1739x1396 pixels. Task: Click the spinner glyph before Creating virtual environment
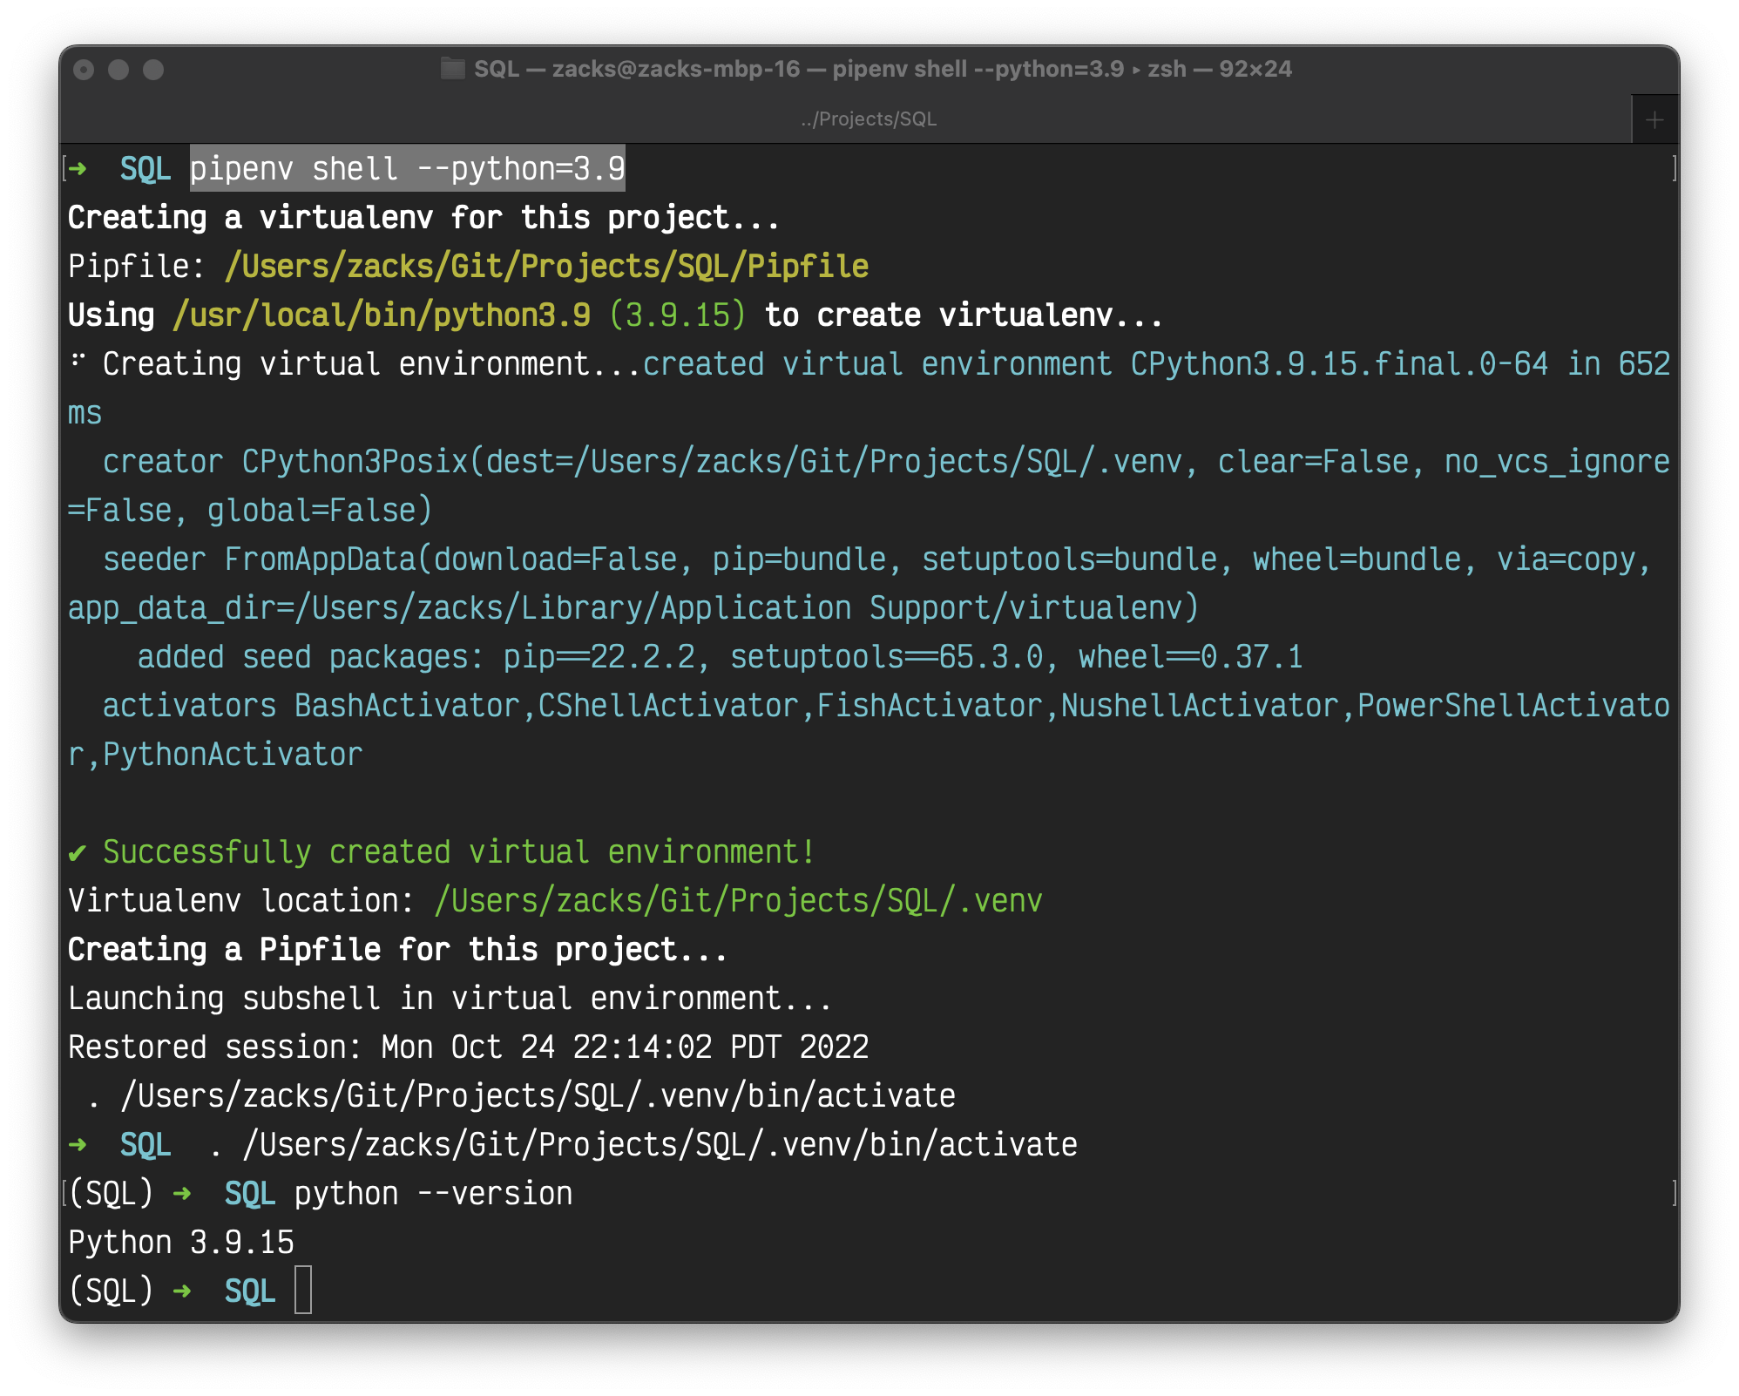coord(78,361)
